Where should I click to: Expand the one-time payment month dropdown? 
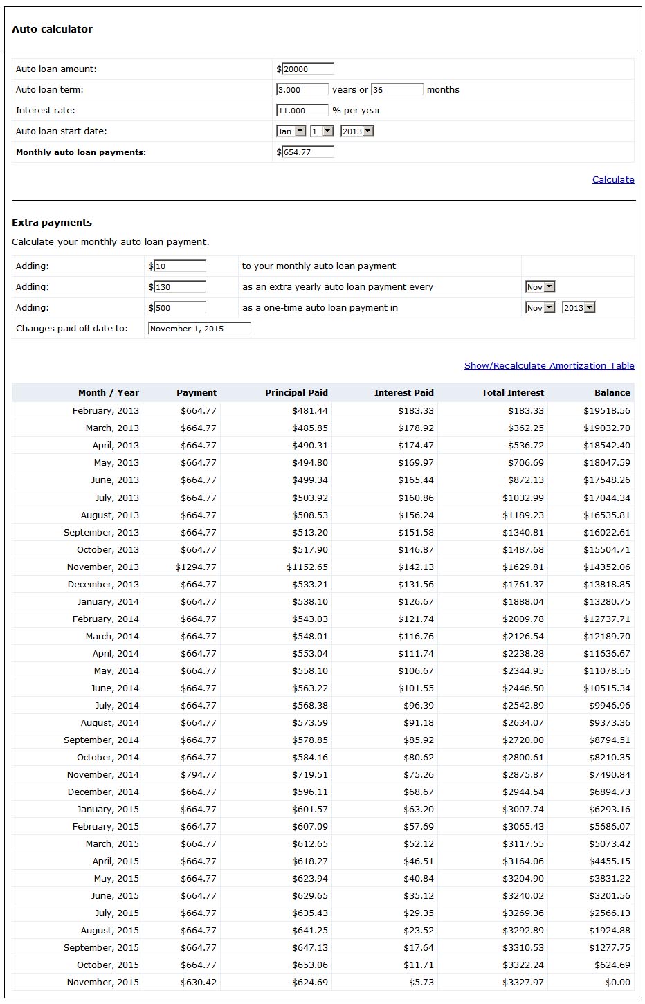click(x=540, y=307)
